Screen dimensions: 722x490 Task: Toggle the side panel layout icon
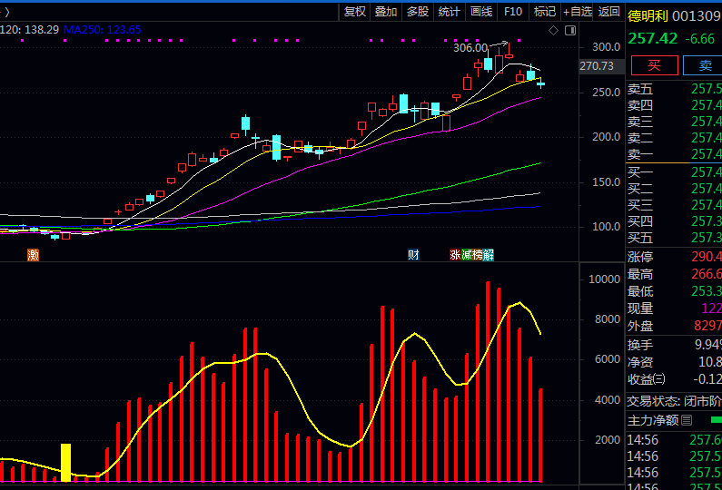[570, 30]
